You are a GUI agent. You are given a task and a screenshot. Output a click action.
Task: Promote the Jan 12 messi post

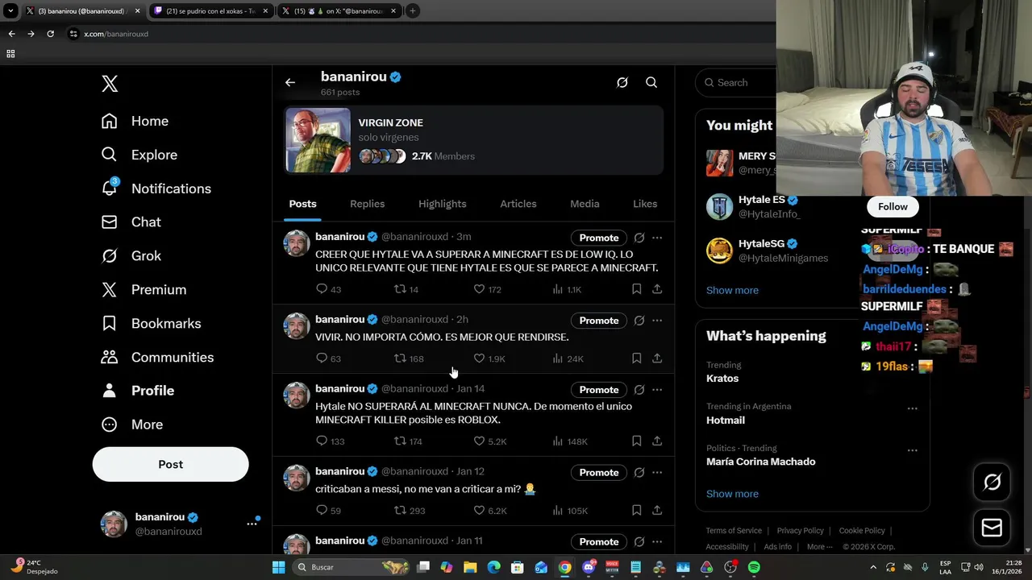point(599,473)
